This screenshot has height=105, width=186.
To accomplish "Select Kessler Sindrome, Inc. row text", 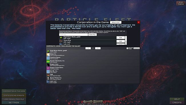I will tap(57, 61).
